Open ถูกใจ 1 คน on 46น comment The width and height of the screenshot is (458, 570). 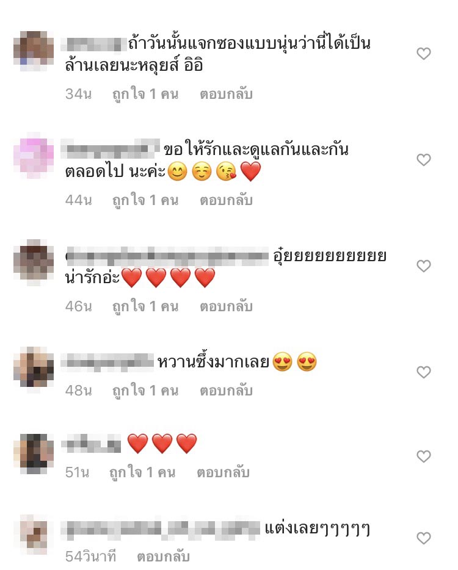pyautogui.click(x=145, y=306)
